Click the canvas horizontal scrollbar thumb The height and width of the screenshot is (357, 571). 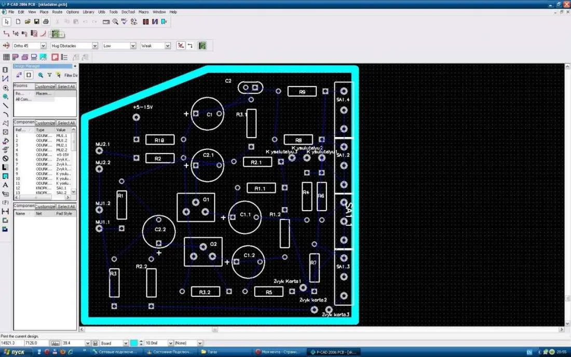(215, 329)
